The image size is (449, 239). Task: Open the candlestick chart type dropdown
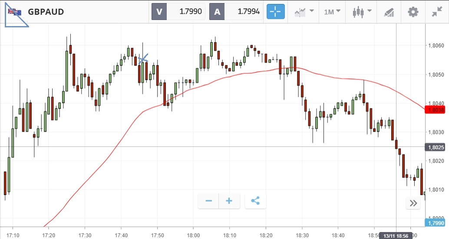pyautogui.click(x=362, y=12)
